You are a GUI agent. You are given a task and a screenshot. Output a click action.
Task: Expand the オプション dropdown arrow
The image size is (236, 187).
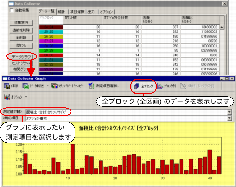pyautogui.click(x=26, y=97)
